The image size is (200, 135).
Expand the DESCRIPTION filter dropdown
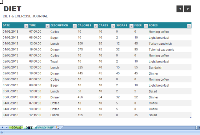[x=75, y=26]
